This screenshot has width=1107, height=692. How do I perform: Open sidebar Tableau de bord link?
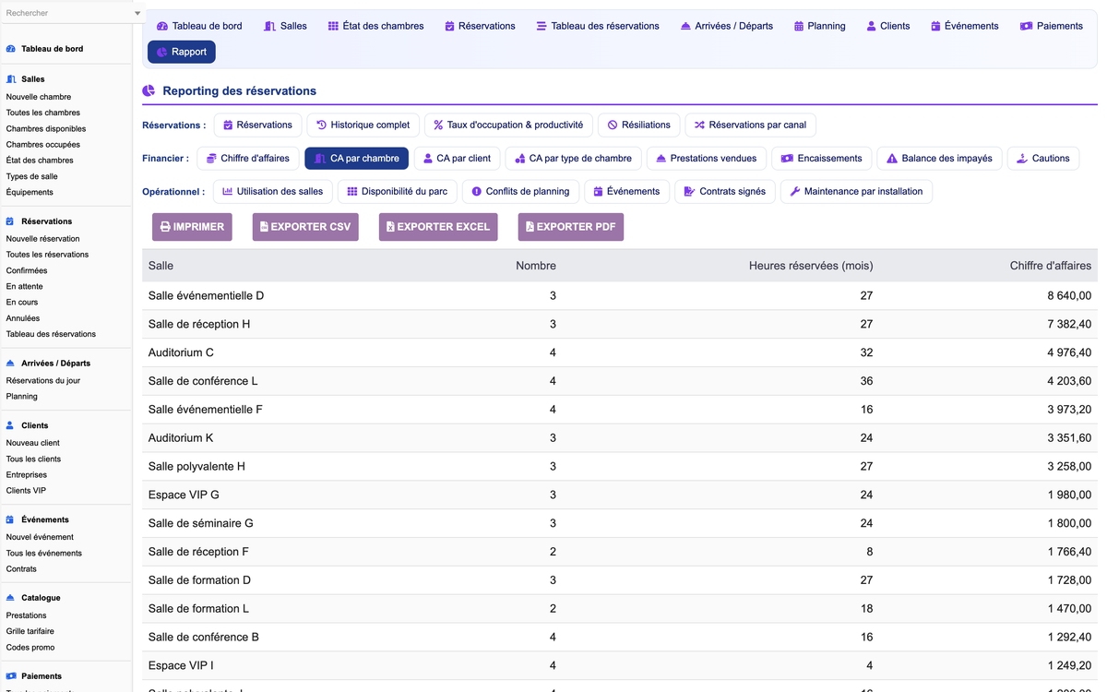(x=52, y=48)
